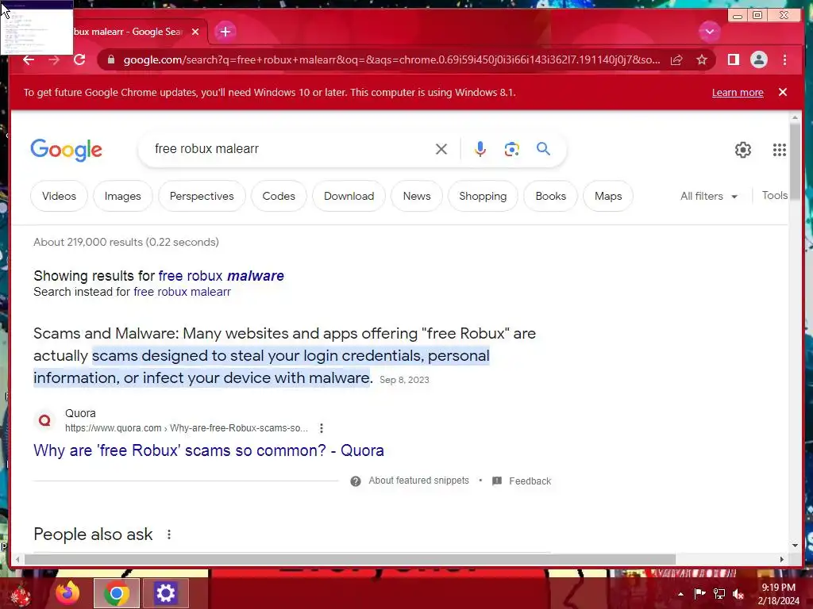
Task: Open the Action Center flag icon
Action: coord(699,594)
